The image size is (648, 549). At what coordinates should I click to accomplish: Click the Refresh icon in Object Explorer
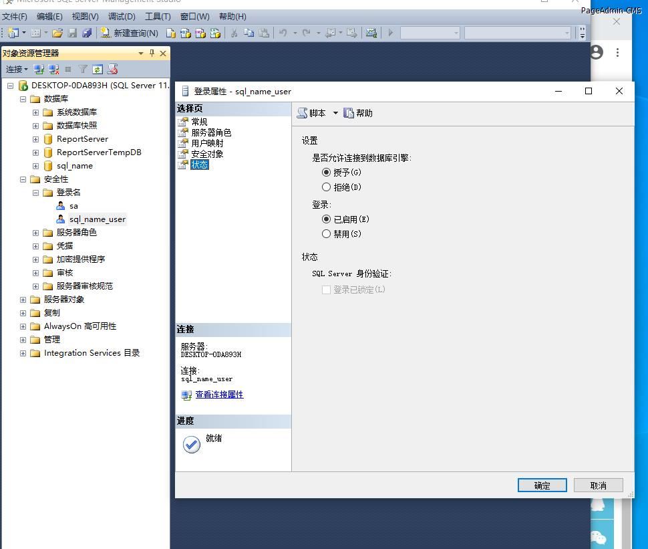[x=98, y=70]
